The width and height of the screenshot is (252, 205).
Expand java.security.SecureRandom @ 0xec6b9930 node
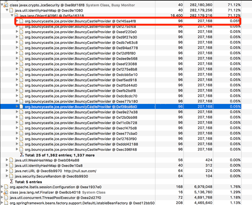7,176
